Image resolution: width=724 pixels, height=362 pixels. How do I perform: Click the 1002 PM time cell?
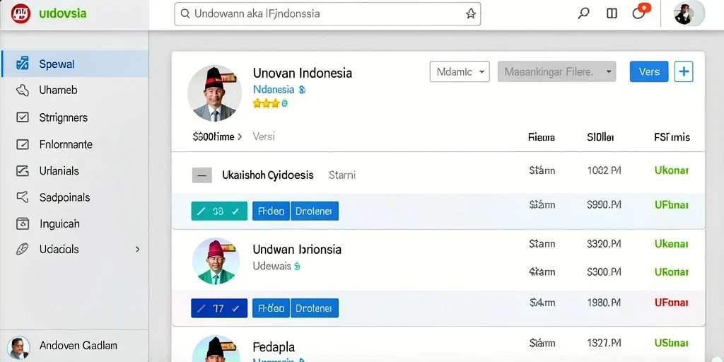[x=604, y=170]
